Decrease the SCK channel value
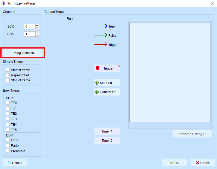Image resolution: width=217 pixels, height=169 pixels. click(x=37, y=28)
